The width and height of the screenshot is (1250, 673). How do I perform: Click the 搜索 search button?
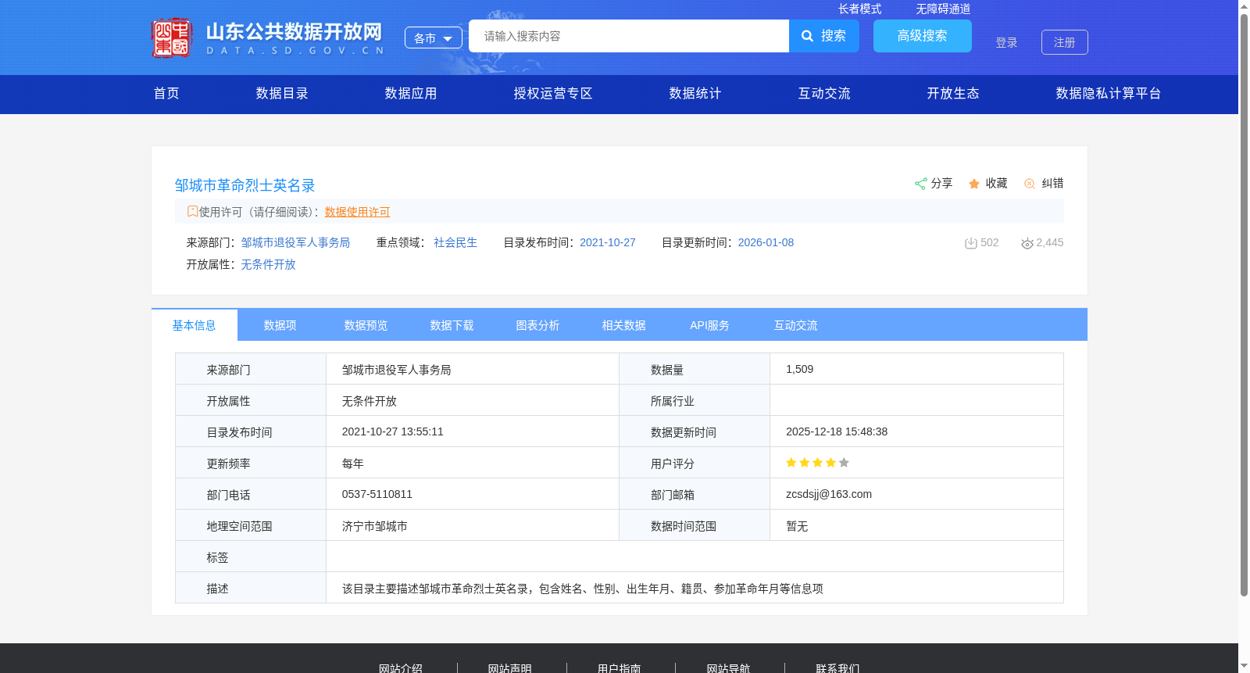tap(824, 36)
